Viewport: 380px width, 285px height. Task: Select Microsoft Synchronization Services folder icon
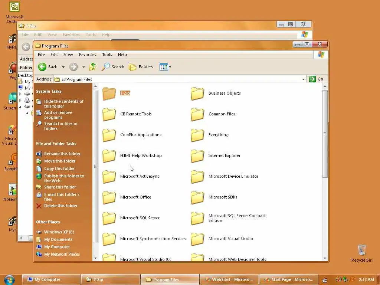pos(109,239)
